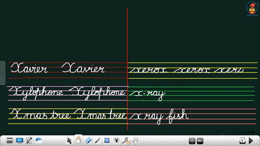The height and width of the screenshot is (146, 260).
Task: Select the blue square shape tool
Action: (107, 141)
